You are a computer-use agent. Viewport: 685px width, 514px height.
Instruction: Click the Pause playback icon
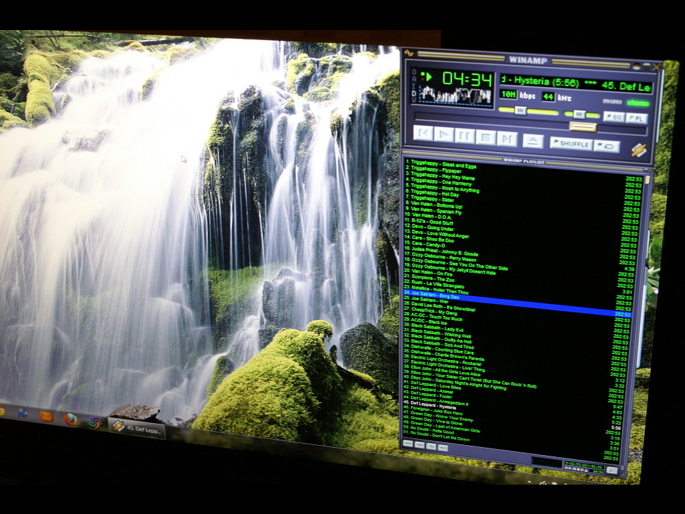click(x=463, y=137)
